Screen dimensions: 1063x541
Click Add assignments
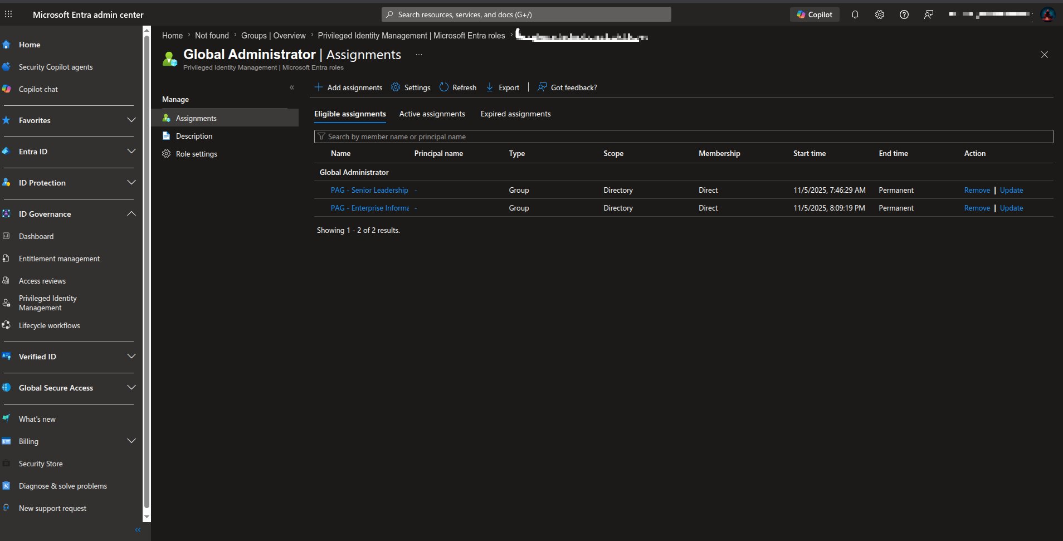point(348,87)
